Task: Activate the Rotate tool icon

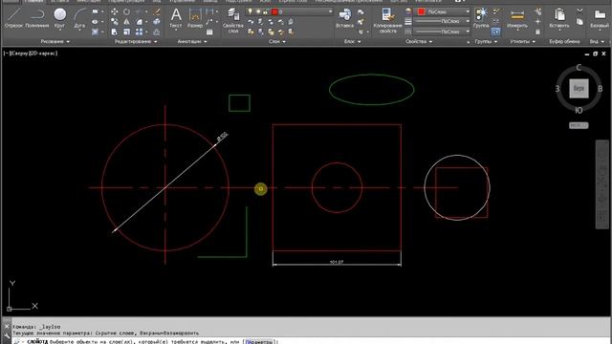Action: coord(126,11)
